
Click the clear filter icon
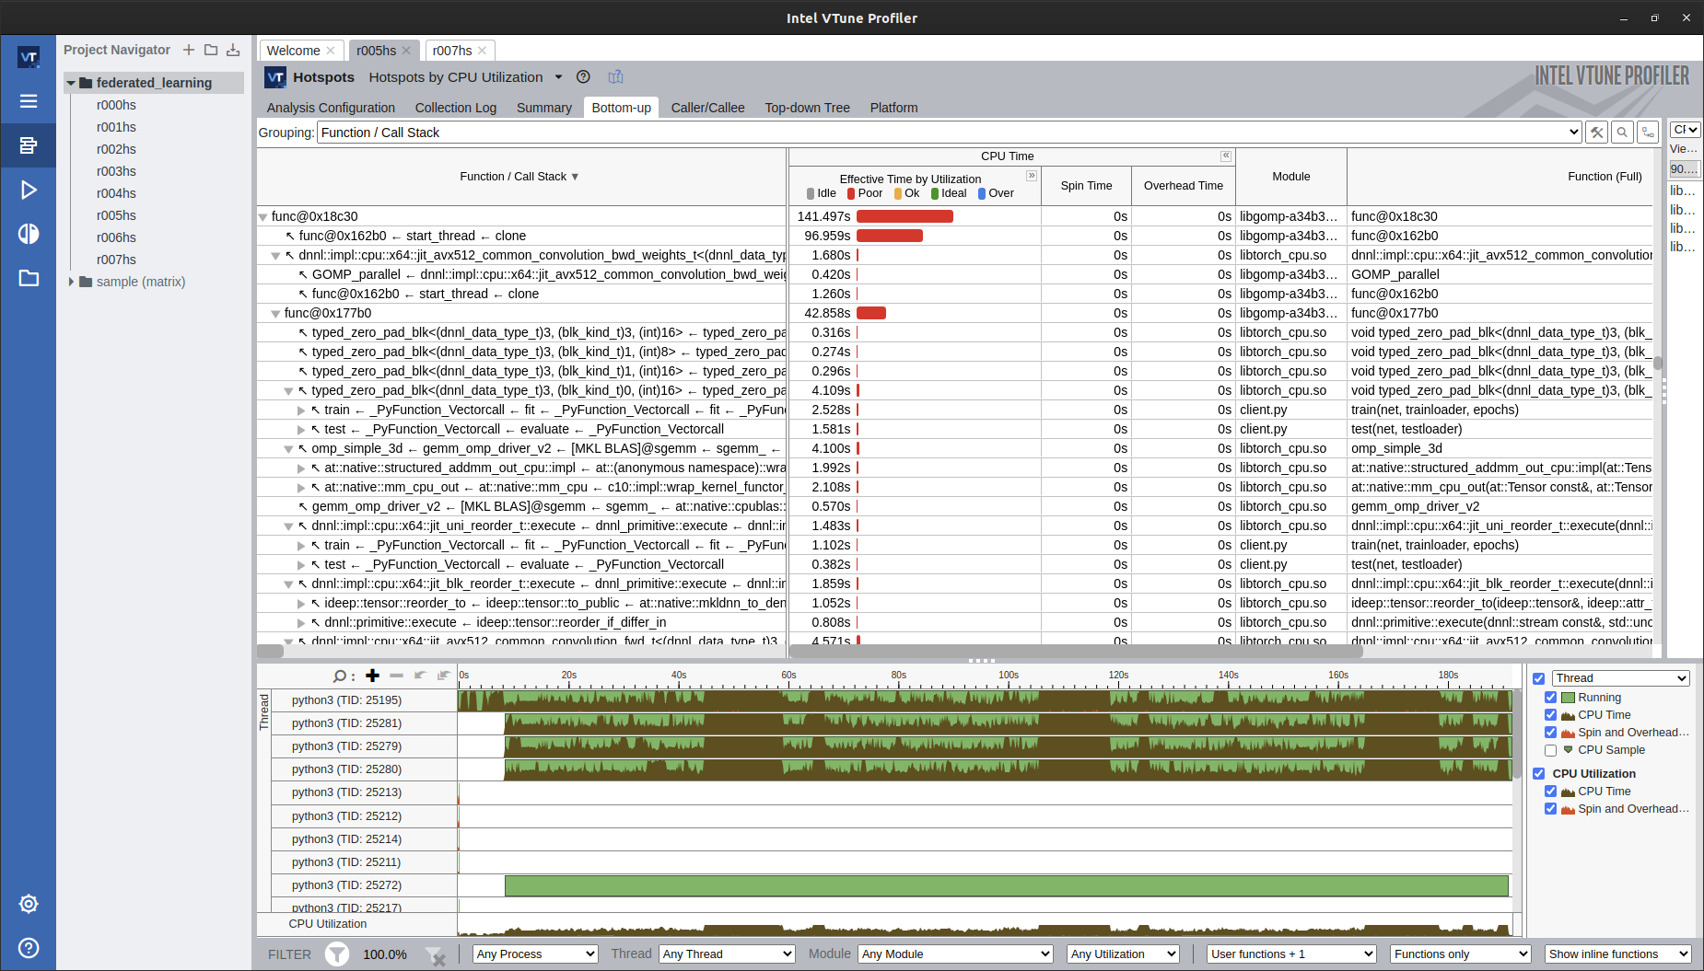435,955
